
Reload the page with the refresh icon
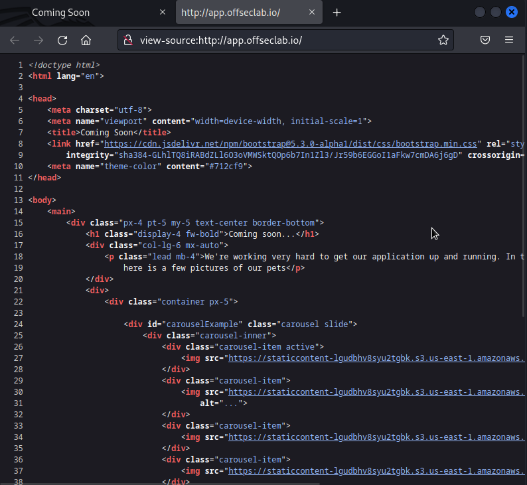[62, 40]
